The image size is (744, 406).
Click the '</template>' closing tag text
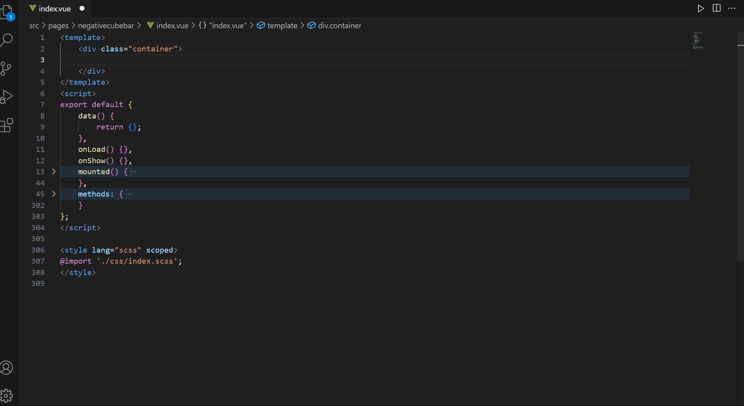tap(85, 82)
